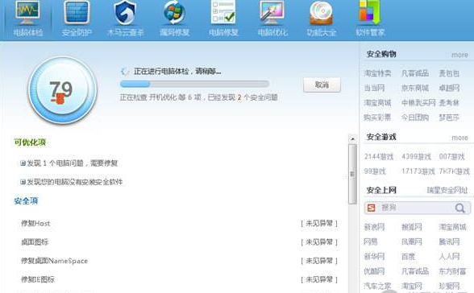Select the 修复IE图标 row

[179, 279]
